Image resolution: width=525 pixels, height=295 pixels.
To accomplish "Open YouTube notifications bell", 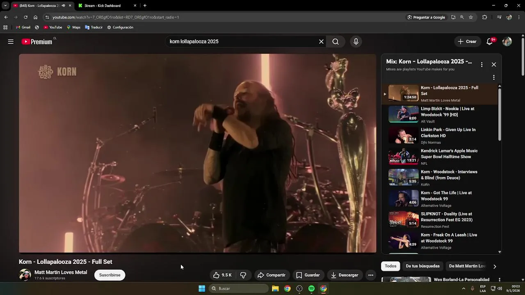I will click(490, 41).
